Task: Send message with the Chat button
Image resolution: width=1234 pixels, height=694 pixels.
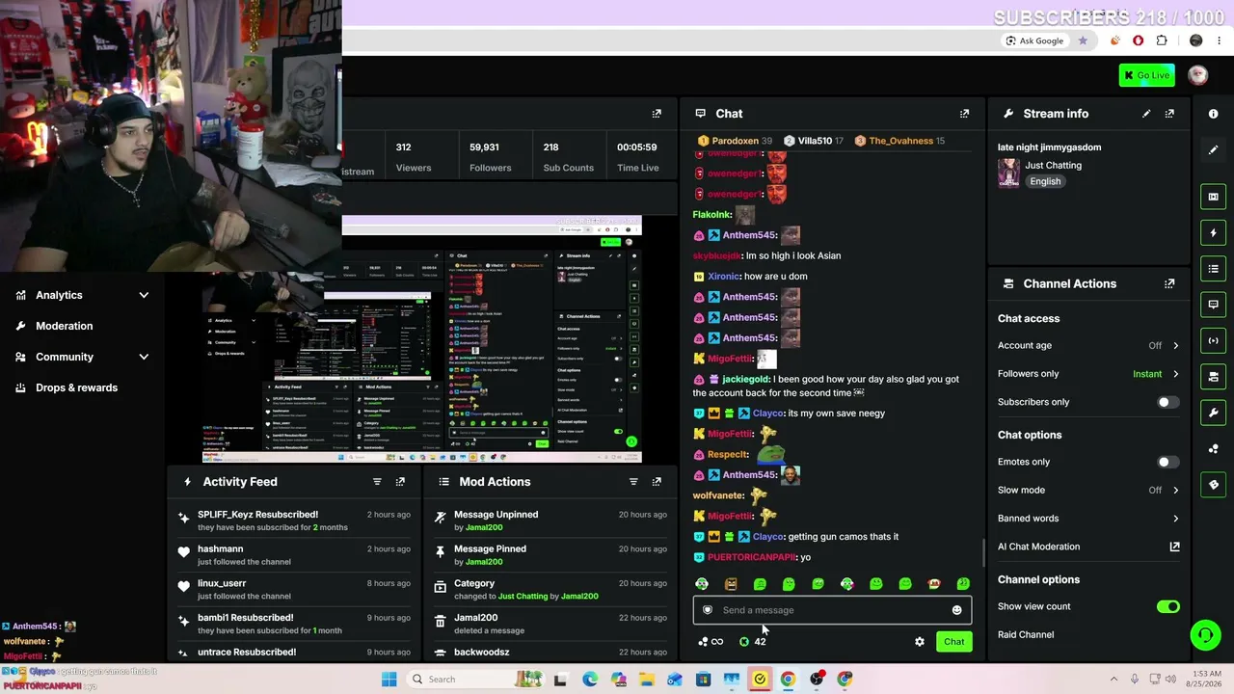Action: pos(953,642)
